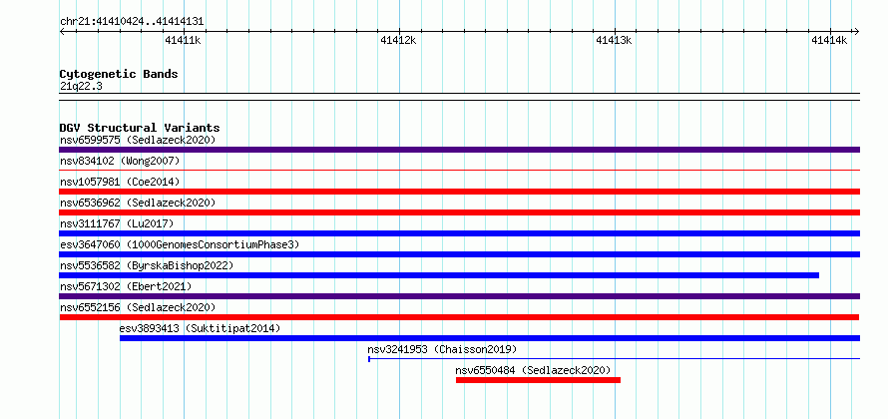Select the red bar under nsv1057981 (Coe2014)
This screenshot has width=888, height=419.
point(460,192)
